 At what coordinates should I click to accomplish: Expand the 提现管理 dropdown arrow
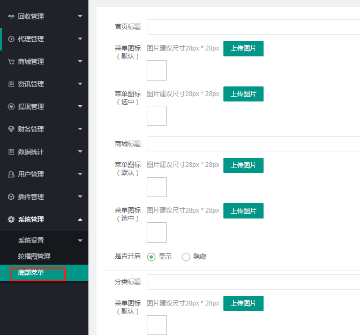point(80,106)
